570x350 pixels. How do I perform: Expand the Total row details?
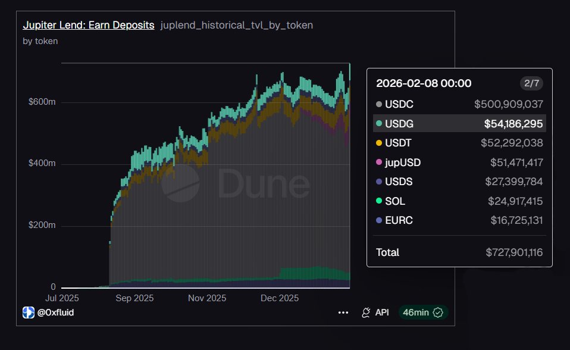coord(459,252)
